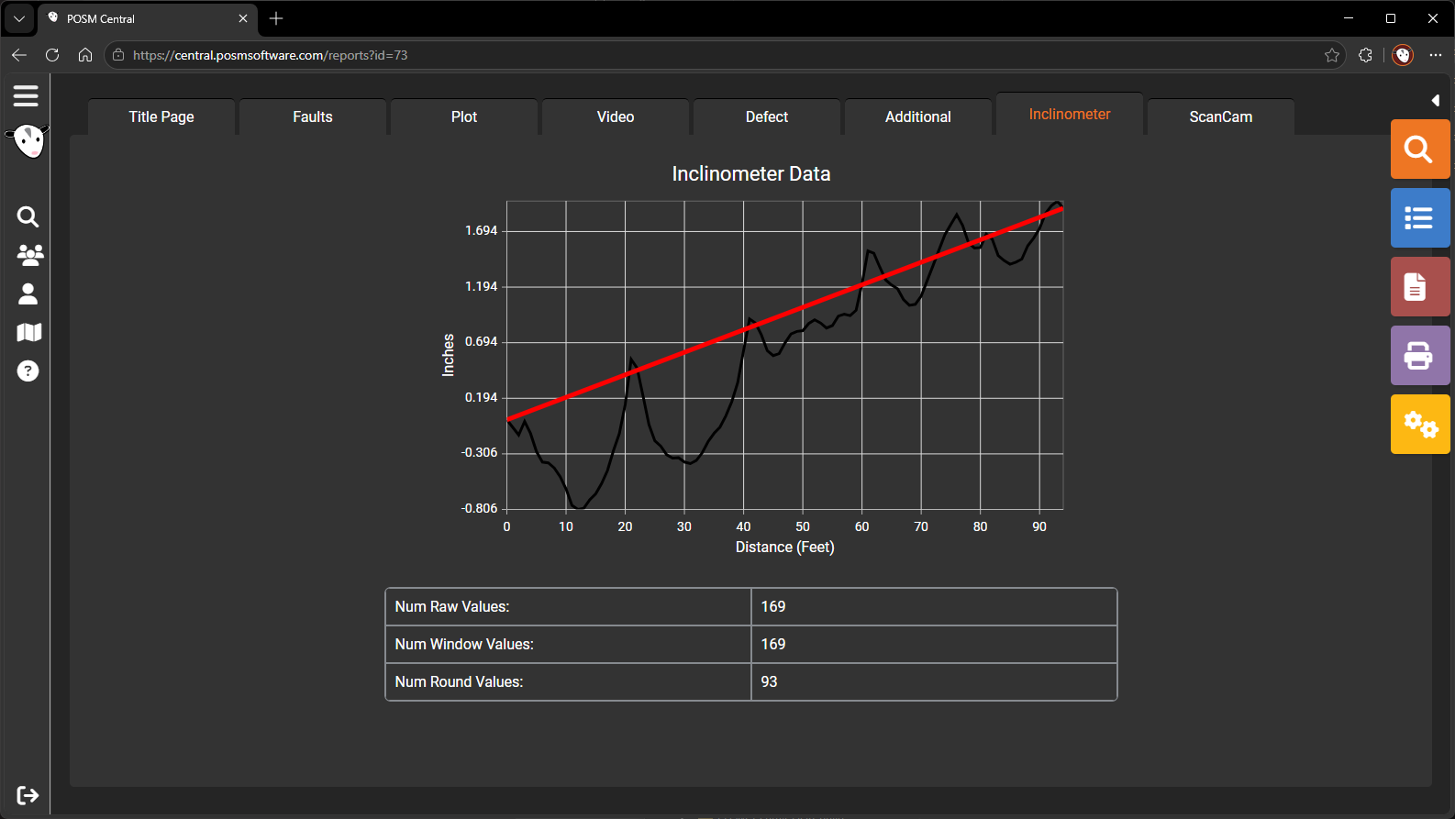This screenshot has width=1455, height=819.
Task: Open the yellow gears settings button
Action: pyautogui.click(x=1420, y=424)
